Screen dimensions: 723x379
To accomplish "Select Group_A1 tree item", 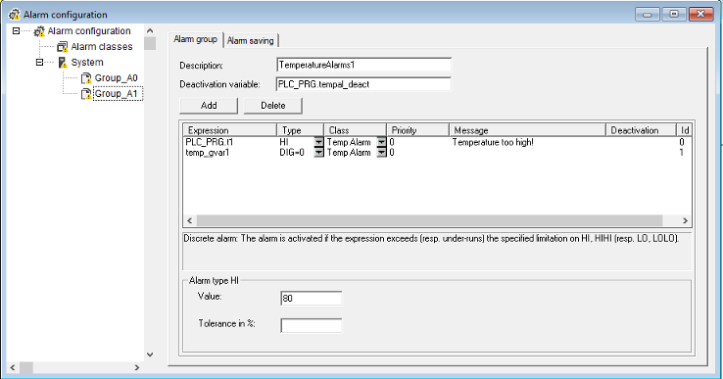I will [118, 94].
